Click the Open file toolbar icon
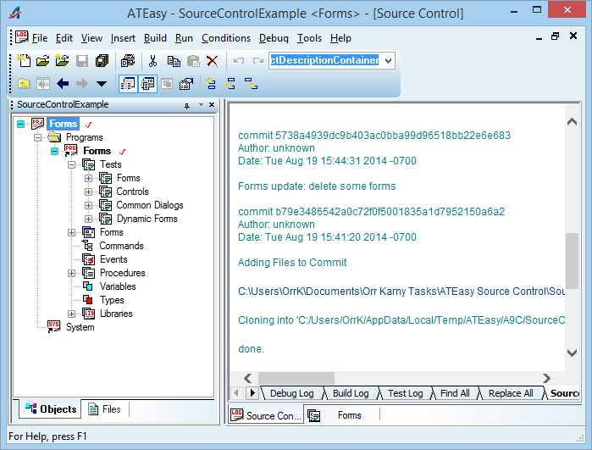Screen dimensions: 592x450 [x=42, y=60]
